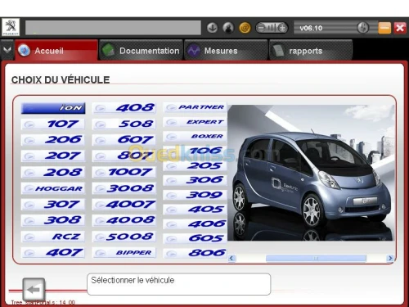Viewport: 409px width, 307px height.
Task: Select the 806 vehicle
Action: point(195,253)
